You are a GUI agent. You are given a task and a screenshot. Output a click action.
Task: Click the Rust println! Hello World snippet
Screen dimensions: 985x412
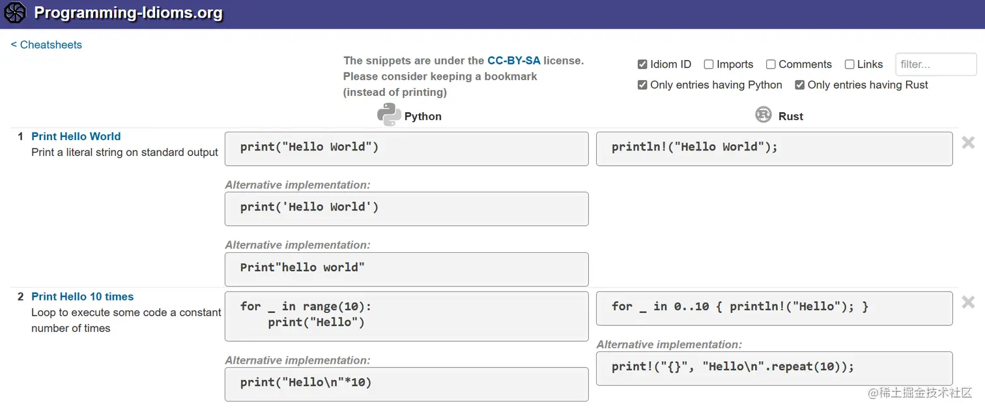coord(774,148)
